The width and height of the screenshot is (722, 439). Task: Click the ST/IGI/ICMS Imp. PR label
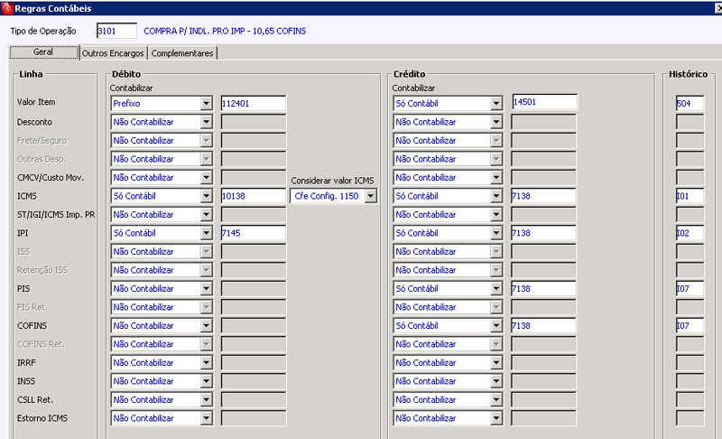56,215
